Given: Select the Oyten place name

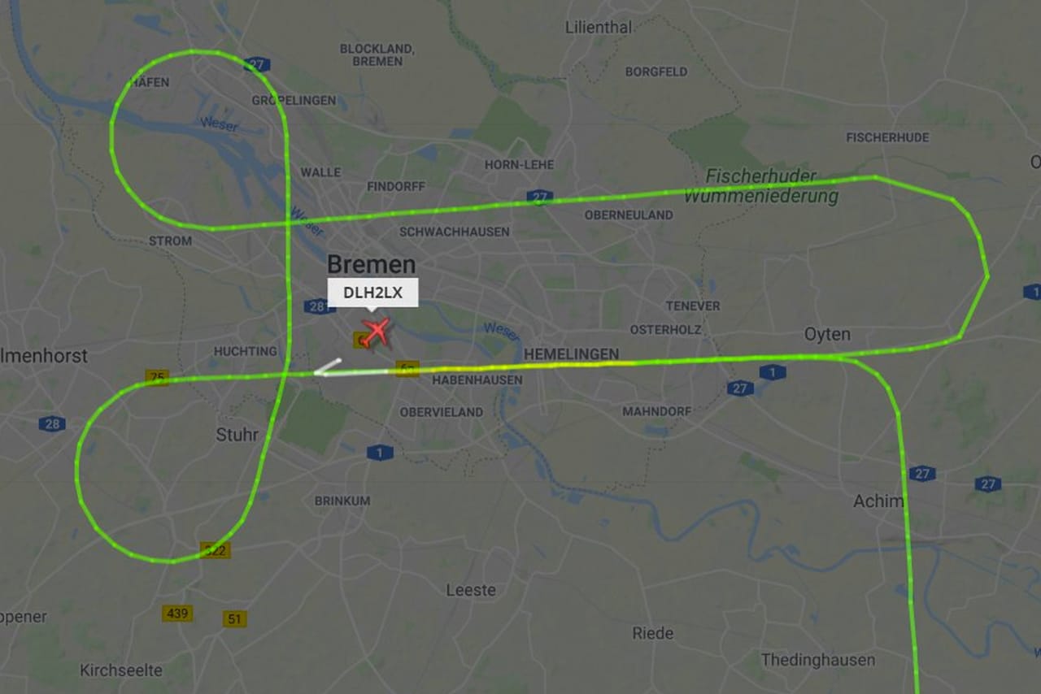Looking at the screenshot, I should [x=827, y=334].
